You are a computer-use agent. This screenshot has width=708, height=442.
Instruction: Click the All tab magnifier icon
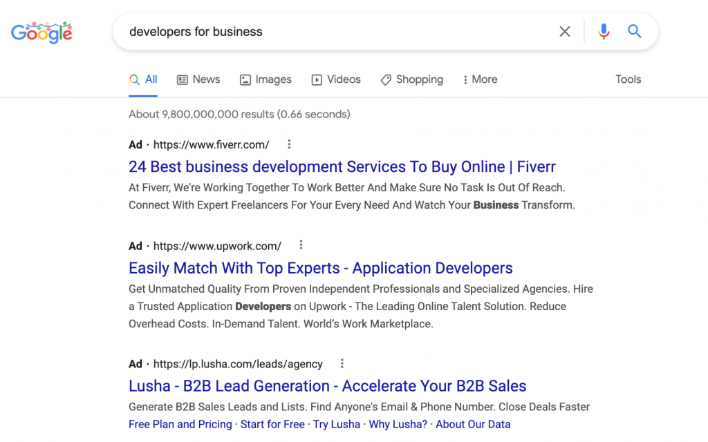(x=134, y=80)
